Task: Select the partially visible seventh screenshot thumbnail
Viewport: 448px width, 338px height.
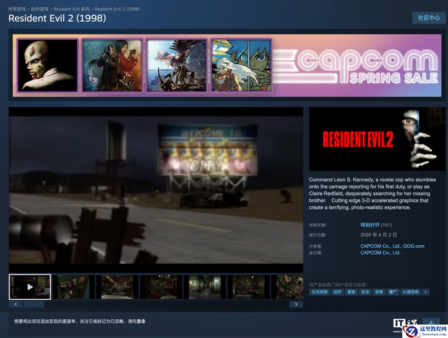Action: pos(287,287)
